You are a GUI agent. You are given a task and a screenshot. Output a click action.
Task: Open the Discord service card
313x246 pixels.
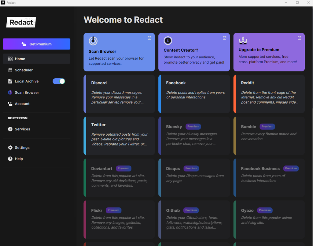119,94
